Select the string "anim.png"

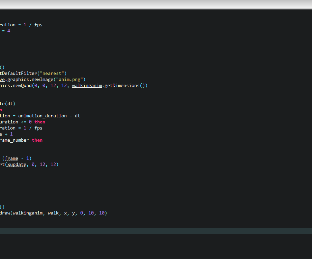point(70,79)
